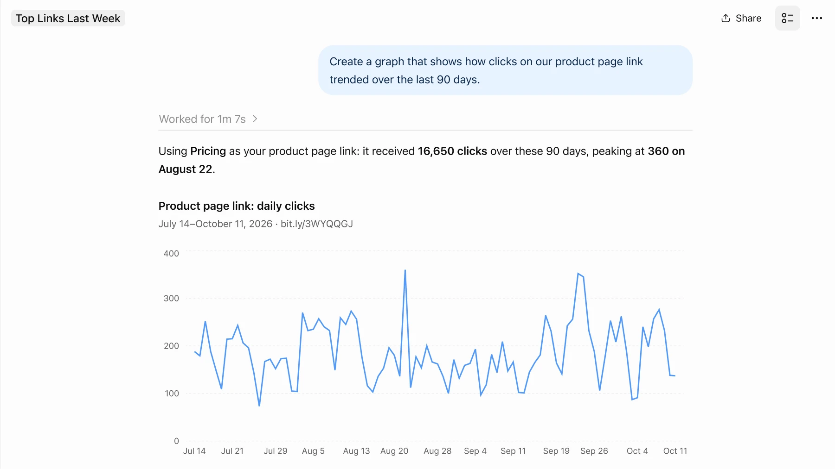Click the Aug 28 x-axis label
Viewport: 835px width, 469px height.
pos(437,451)
